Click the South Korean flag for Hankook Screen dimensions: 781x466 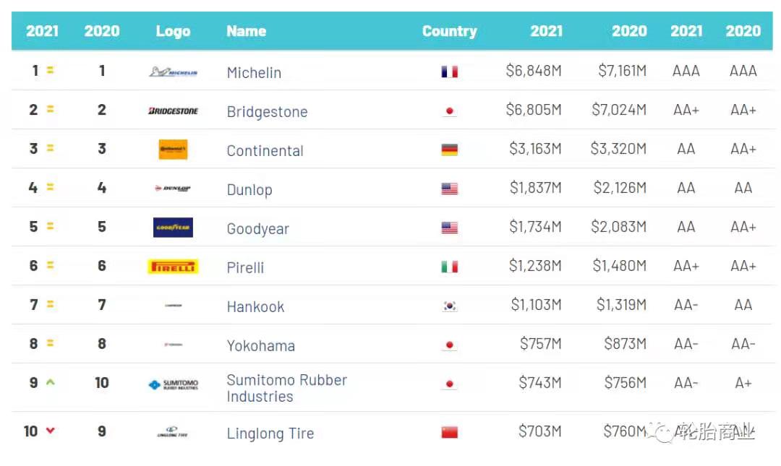(449, 306)
